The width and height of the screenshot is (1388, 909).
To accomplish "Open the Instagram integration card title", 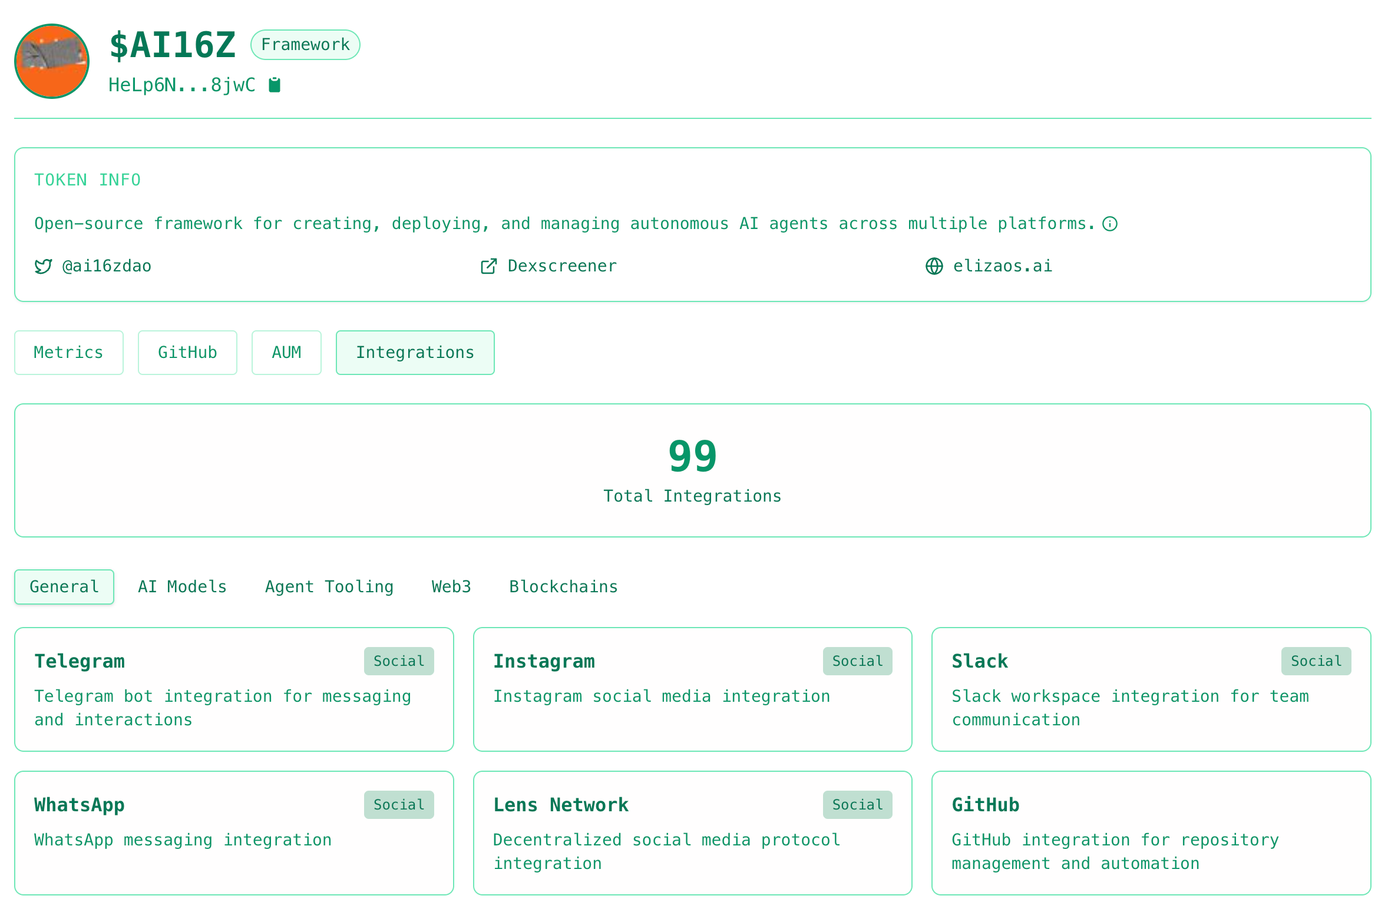I will click(x=544, y=661).
